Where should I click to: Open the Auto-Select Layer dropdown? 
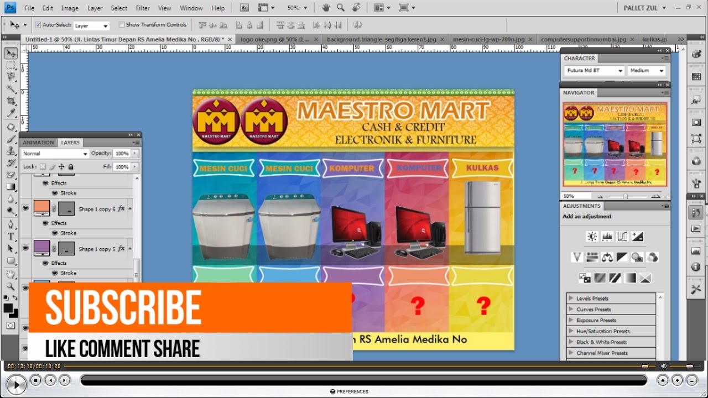pyautogui.click(x=91, y=25)
